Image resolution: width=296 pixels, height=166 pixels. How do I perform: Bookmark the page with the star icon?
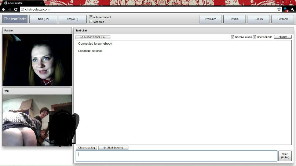coord(279,9)
